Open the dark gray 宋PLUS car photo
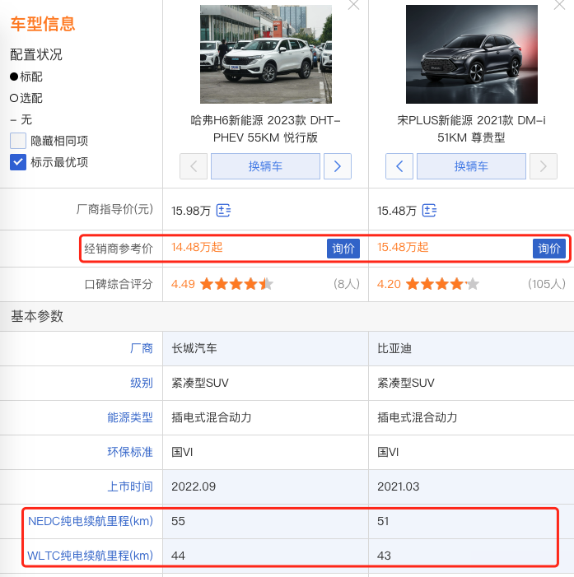The width and height of the screenshot is (574, 577). pyautogui.click(x=472, y=54)
